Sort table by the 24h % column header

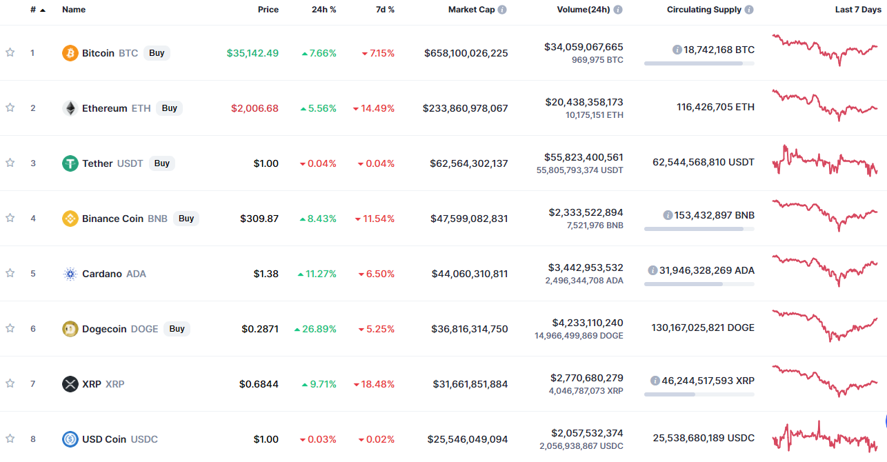[323, 10]
